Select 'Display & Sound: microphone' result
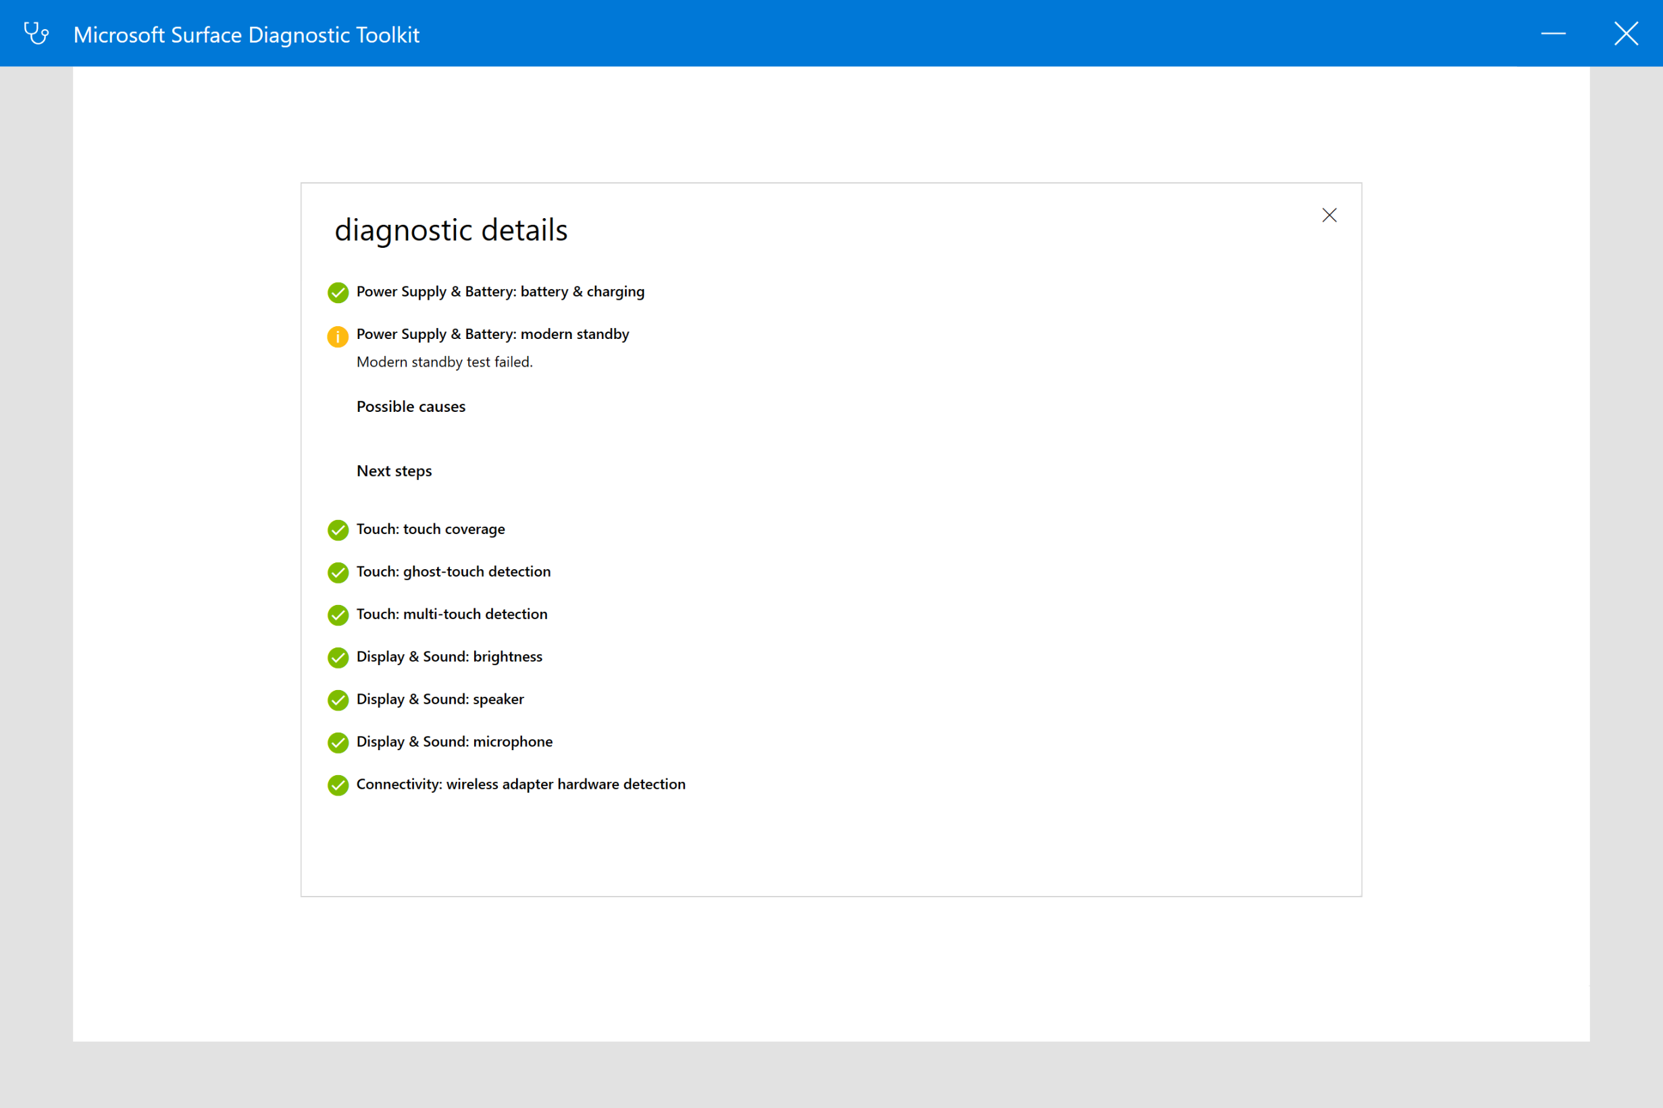The height and width of the screenshot is (1108, 1663). pos(455,741)
